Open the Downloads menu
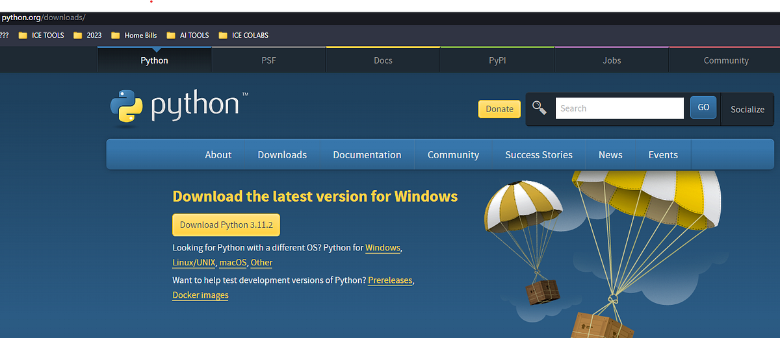Screen dimensions: 780x338 point(282,154)
